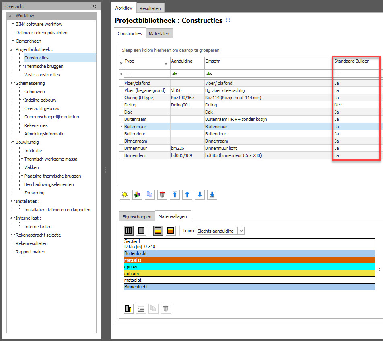Toggle the stacked color layers view button
Viewport: 383px width, 341px height.
(158, 231)
